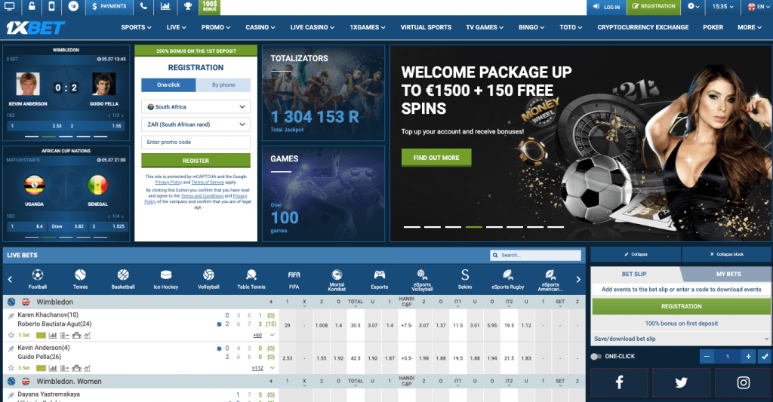Image resolution: width=773 pixels, height=402 pixels.
Task: Open the mobile app phone icon
Action: pyautogui.click(x=52, y=6)
